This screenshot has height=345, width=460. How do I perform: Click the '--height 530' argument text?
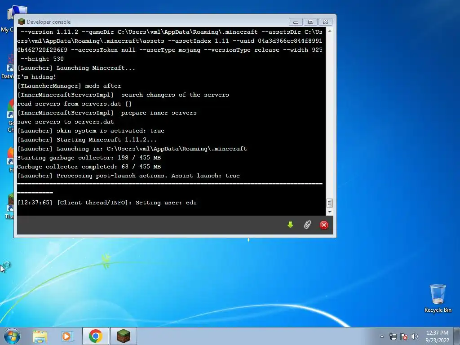[x=42, y=59]
